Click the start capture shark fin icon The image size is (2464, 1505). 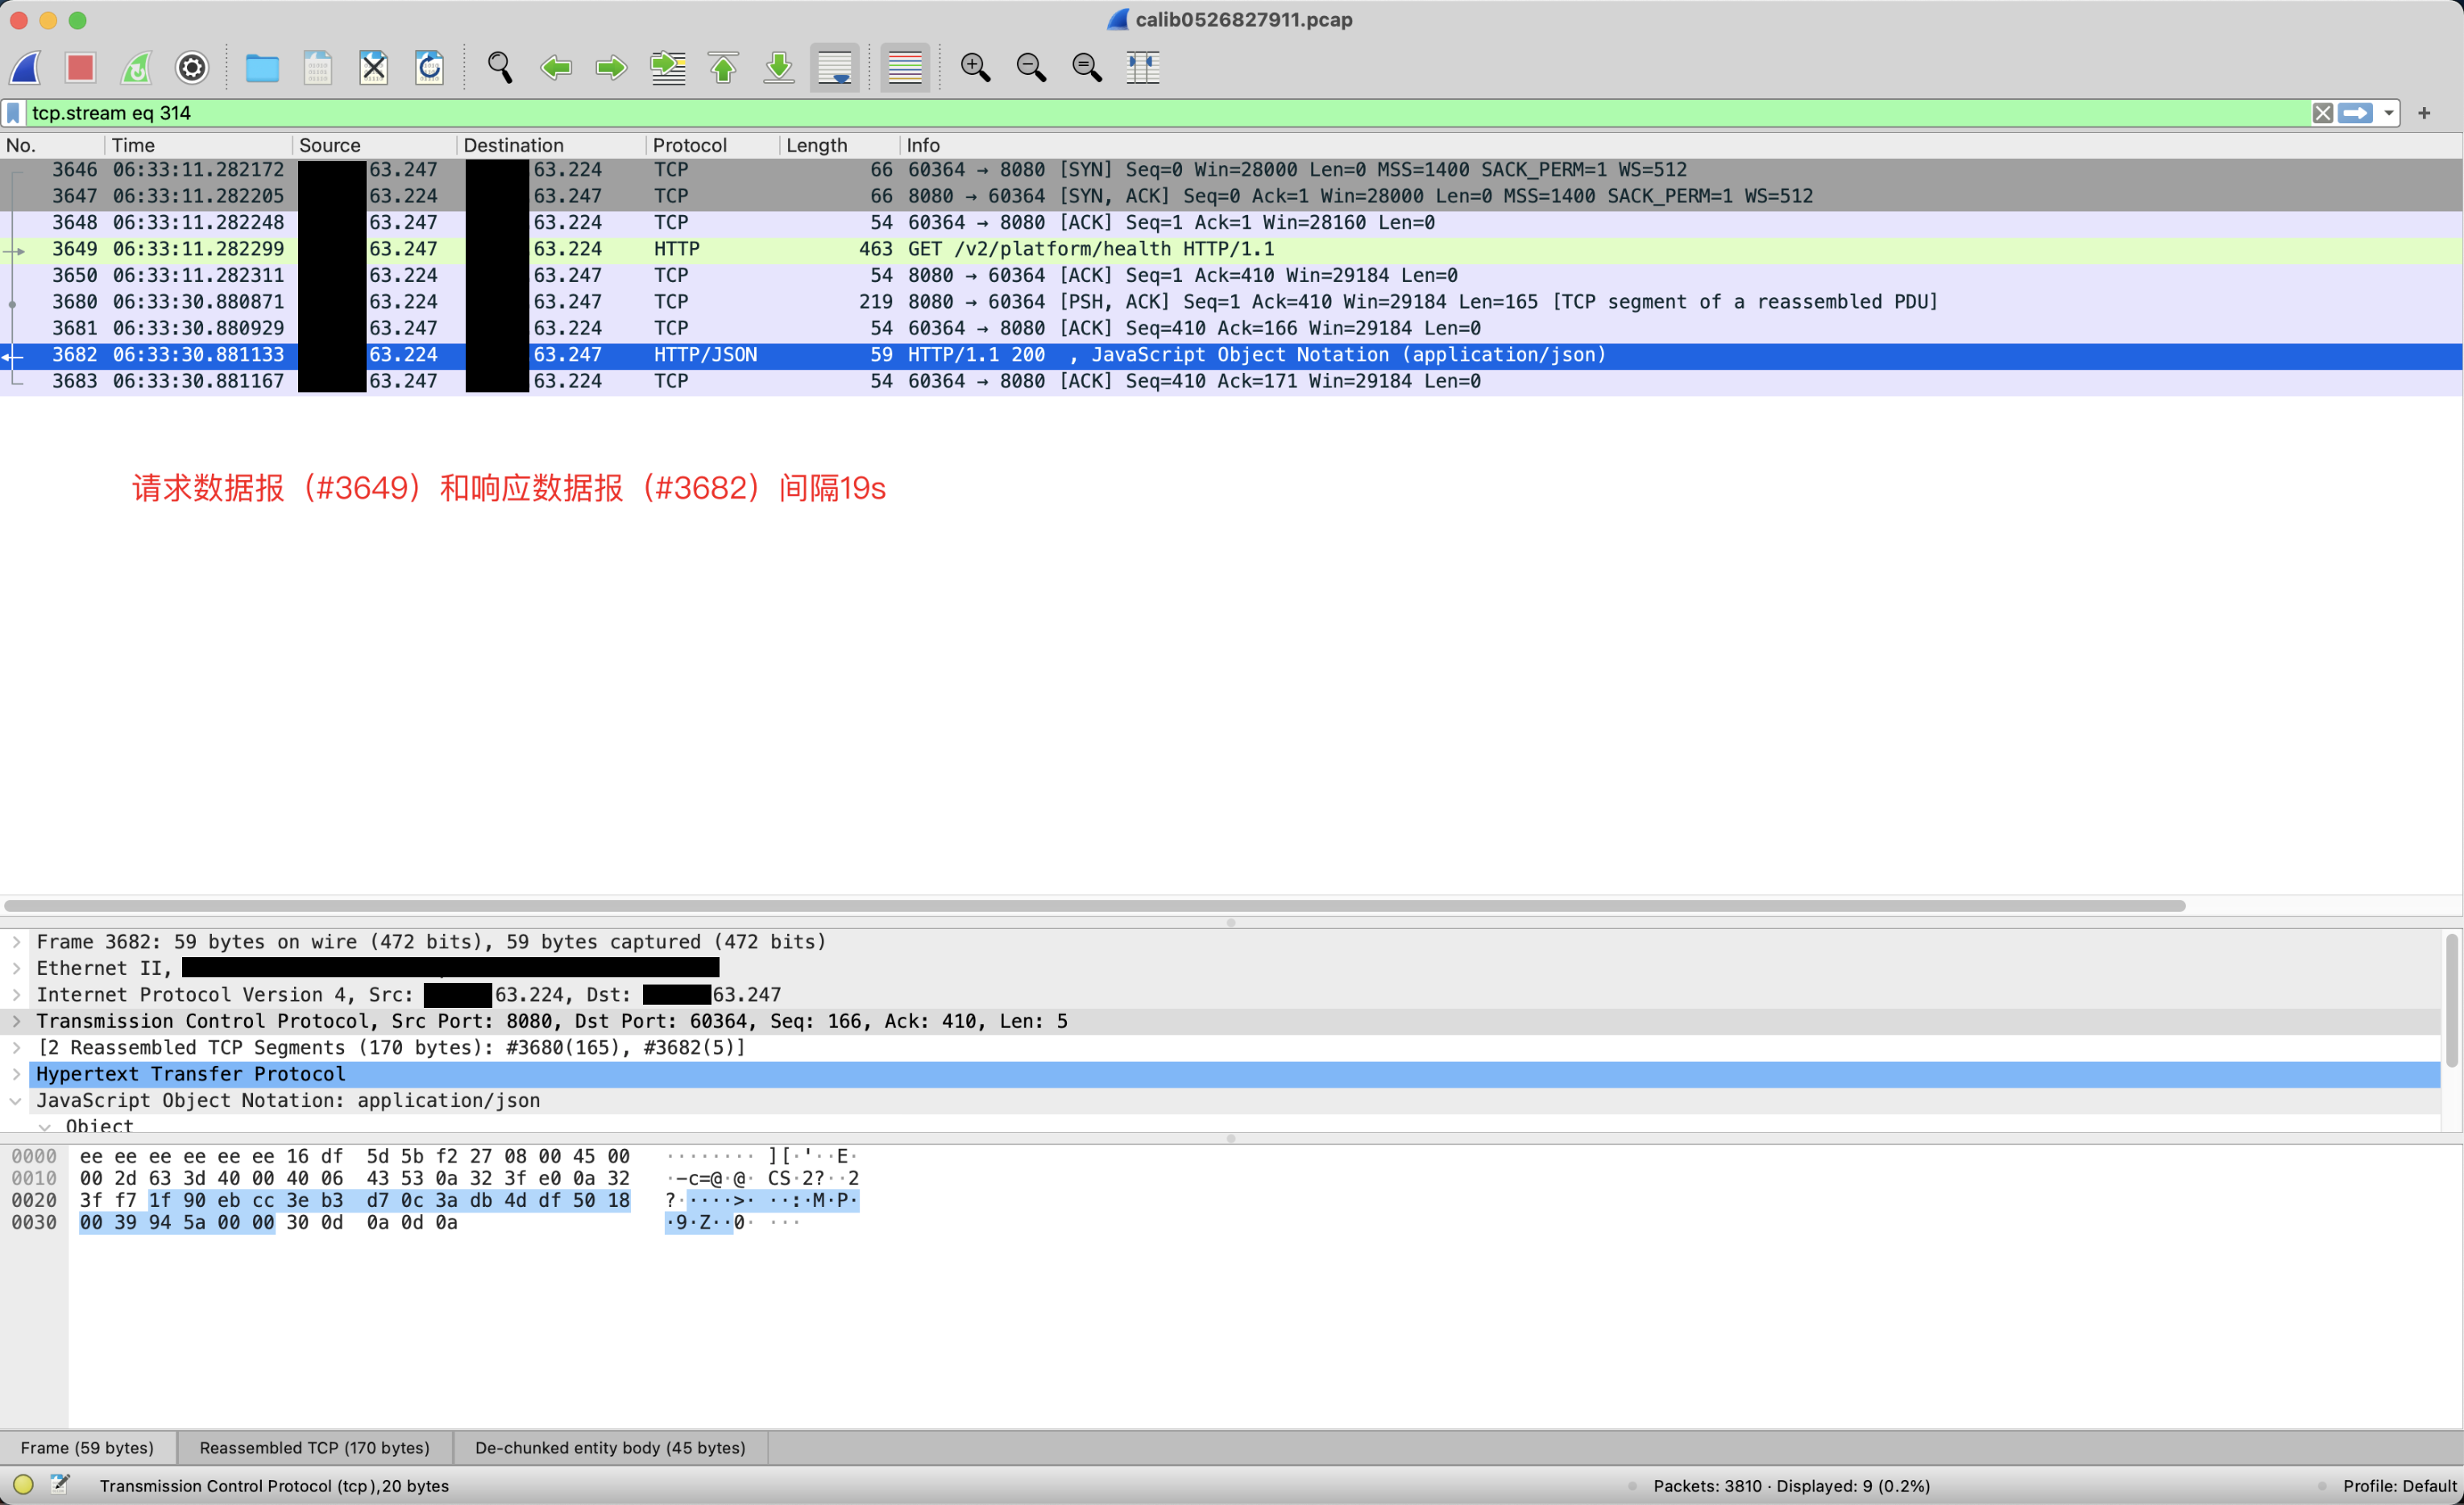(26, 68)
